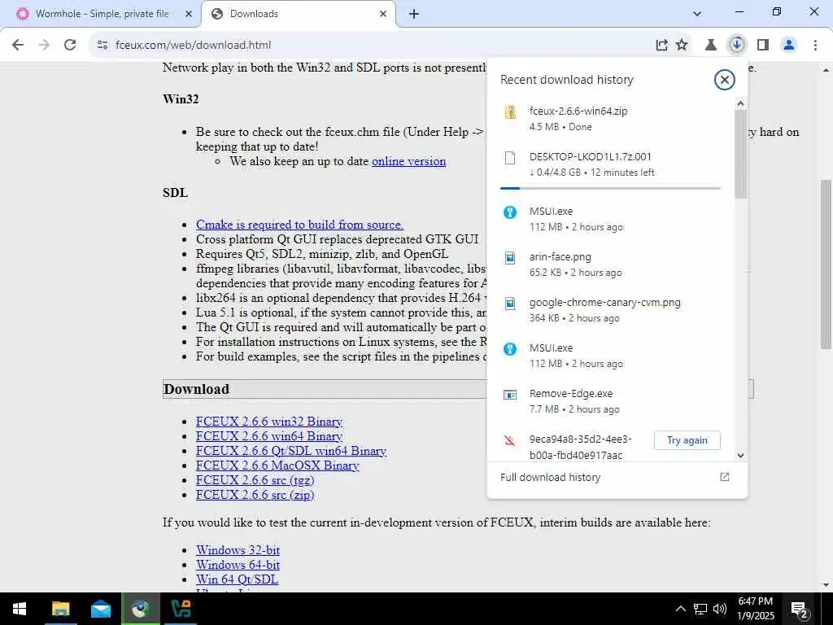Go back using the browser back arrow

click(x=18, y=46)
